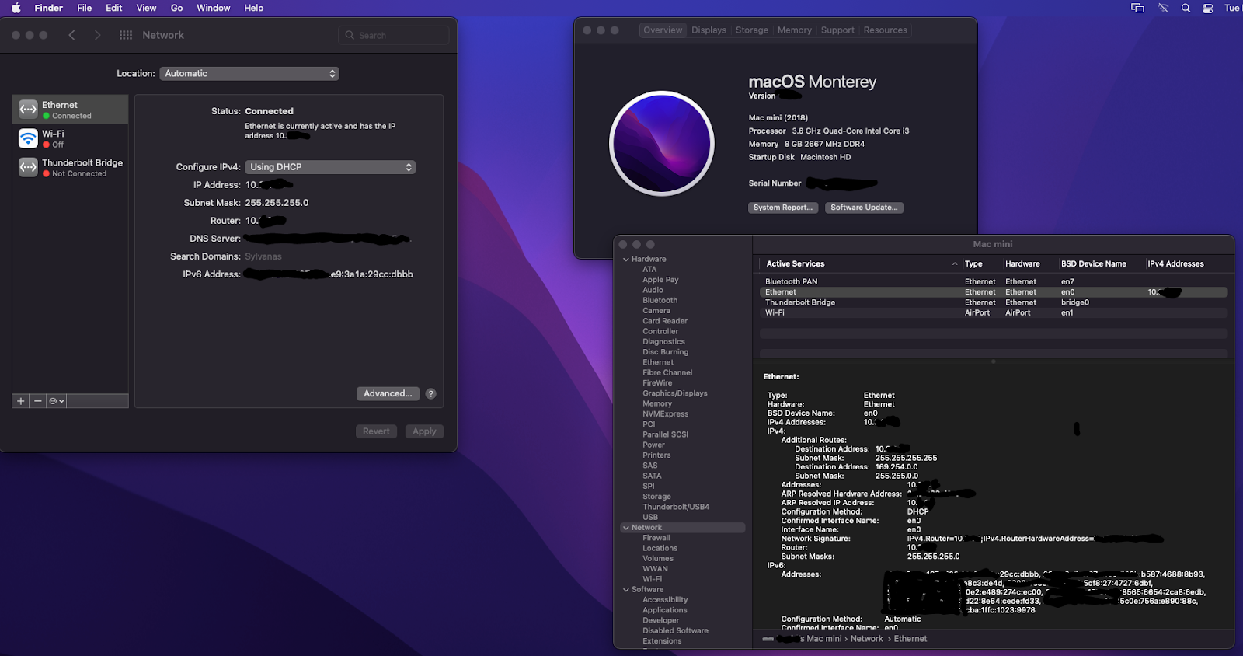Open the Go menu
Image resolution: width=1243 pixels, height=656 pixels.
click(177, 8)
